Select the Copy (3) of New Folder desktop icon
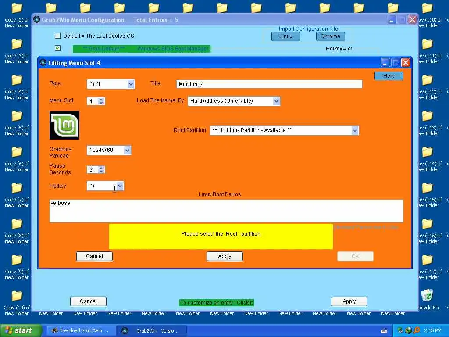This screenshot has height=337, width=449. click(17, 52)
